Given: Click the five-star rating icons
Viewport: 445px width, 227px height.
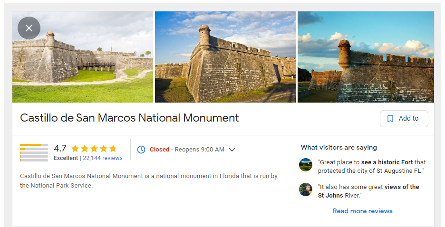Looking at the screenshot, I should click(x=94, y=149).
